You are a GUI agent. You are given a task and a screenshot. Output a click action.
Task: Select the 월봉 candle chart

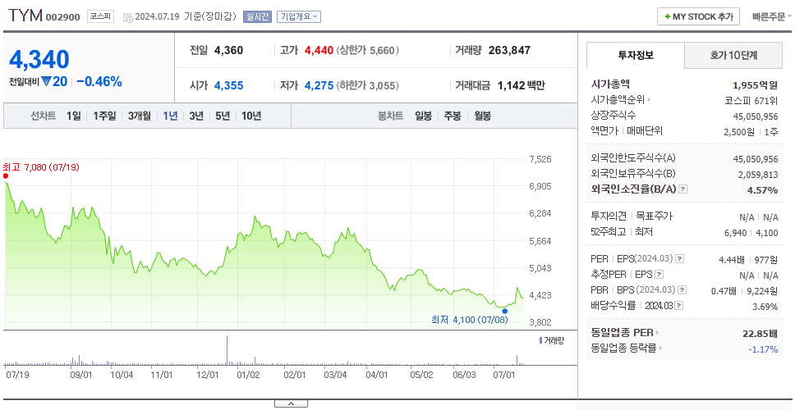coord(483,116)
